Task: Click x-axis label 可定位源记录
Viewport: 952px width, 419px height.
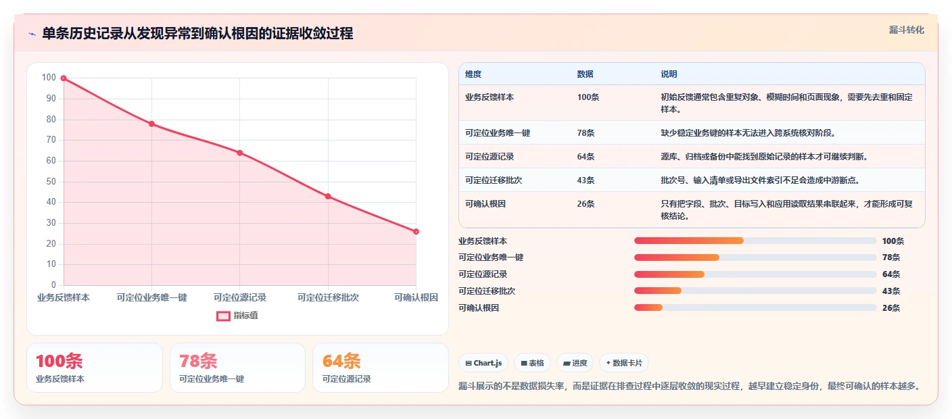Action: [x=240, y=297]
